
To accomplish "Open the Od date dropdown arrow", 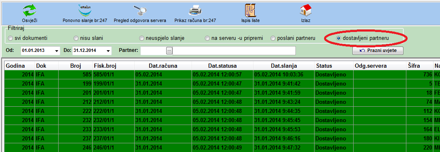I will [57, 51].
